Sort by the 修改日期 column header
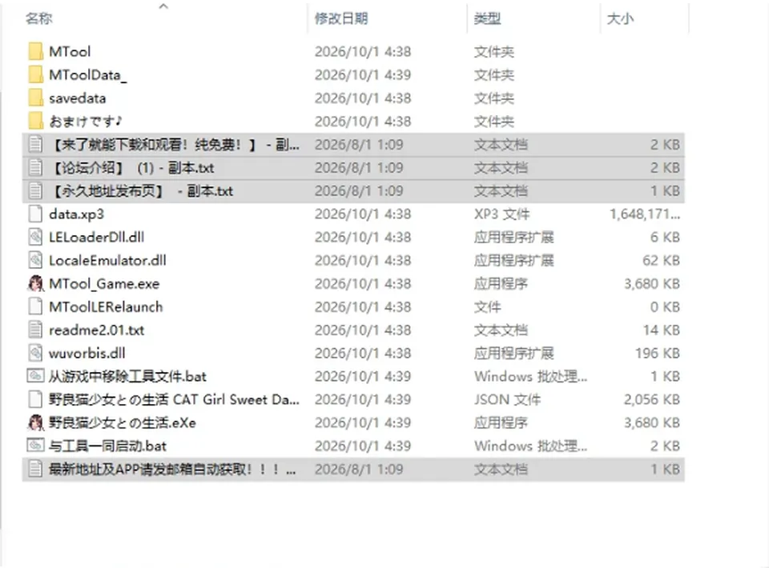Viewport: 769px width, 568px height. point(341,18)
